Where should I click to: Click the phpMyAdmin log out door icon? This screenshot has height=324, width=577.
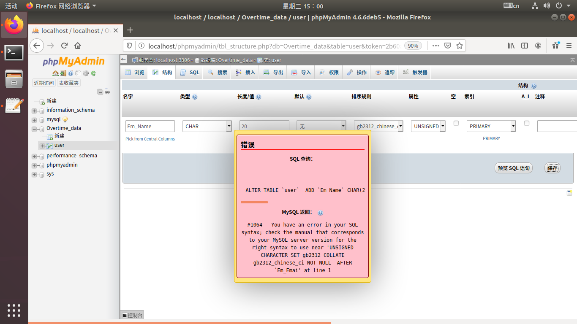pos(63,73)
